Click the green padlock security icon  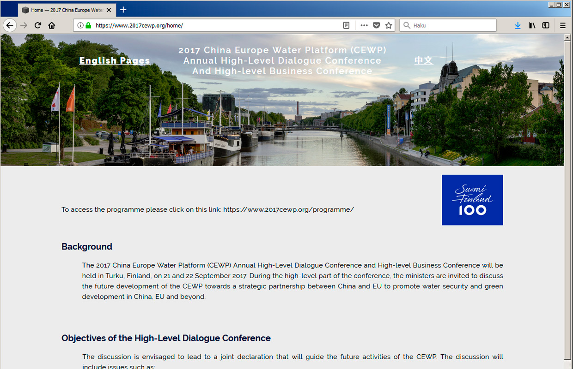[x=88, y=25]
